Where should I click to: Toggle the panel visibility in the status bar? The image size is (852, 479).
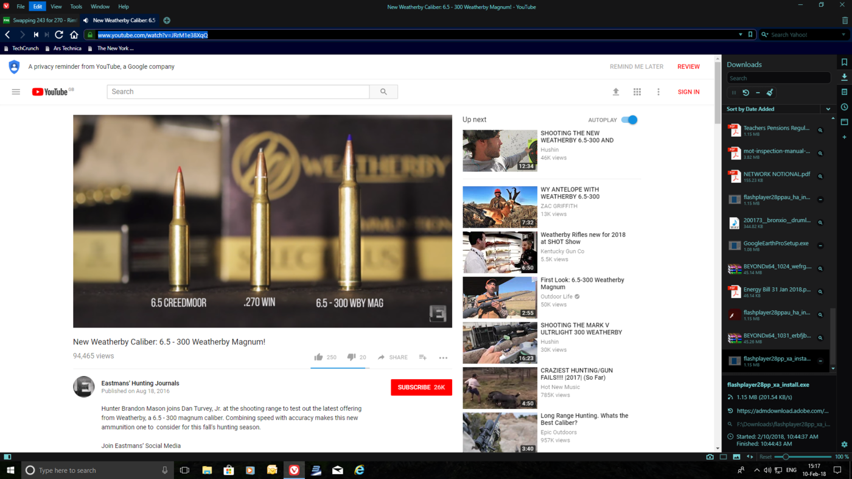click(x=7, y=456)
